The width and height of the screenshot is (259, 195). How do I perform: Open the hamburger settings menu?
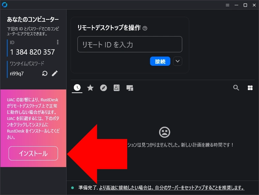(227, 5)
